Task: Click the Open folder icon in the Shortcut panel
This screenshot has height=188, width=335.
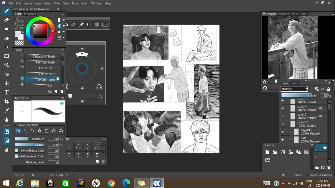Action: click(275, 152)
